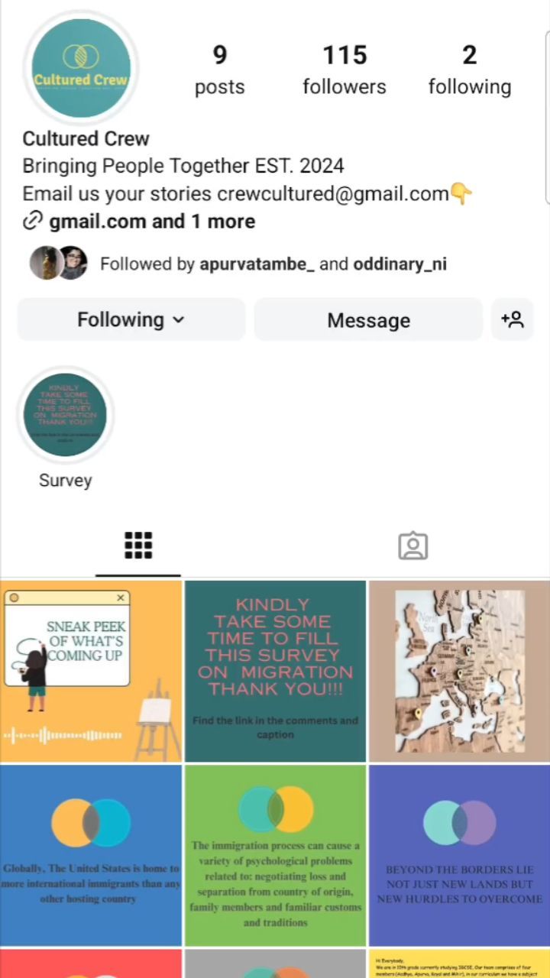Open the wooden Europe map post
This screenshot has width=550, height=978.
click(459, 671)
